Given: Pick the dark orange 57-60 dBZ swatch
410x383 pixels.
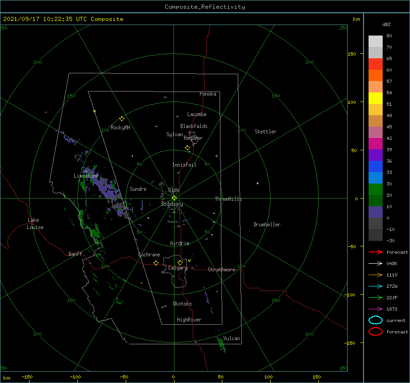Looking at the screenshot, I should (x=375, y=76).
